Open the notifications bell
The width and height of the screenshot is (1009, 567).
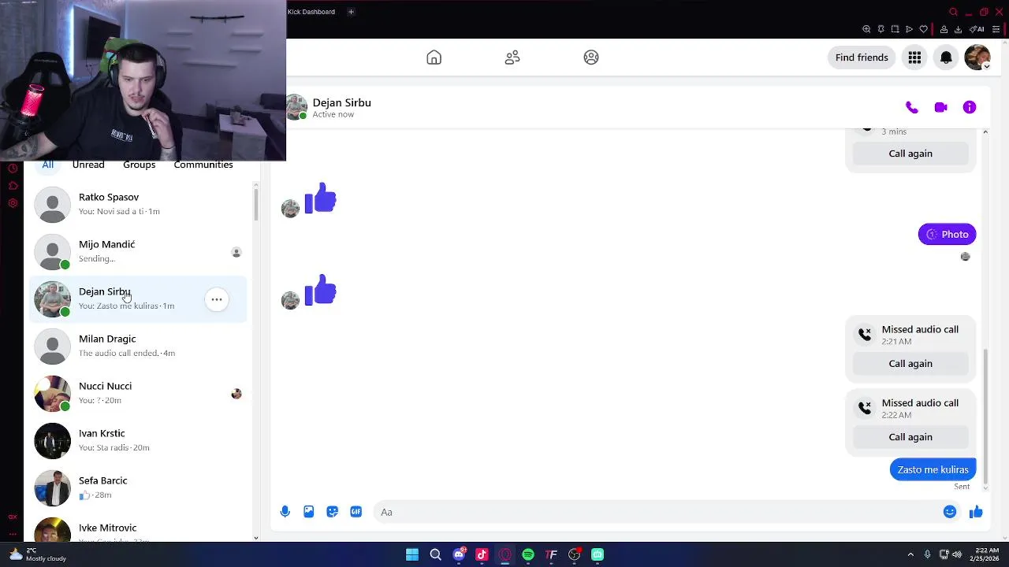(x=946, y=57)
